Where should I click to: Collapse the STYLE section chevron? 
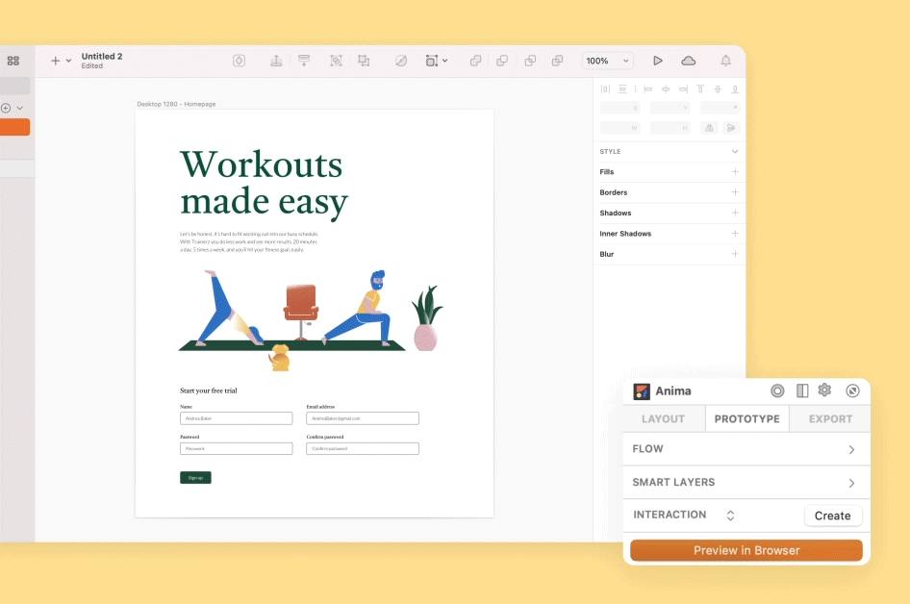click(735, 152)
